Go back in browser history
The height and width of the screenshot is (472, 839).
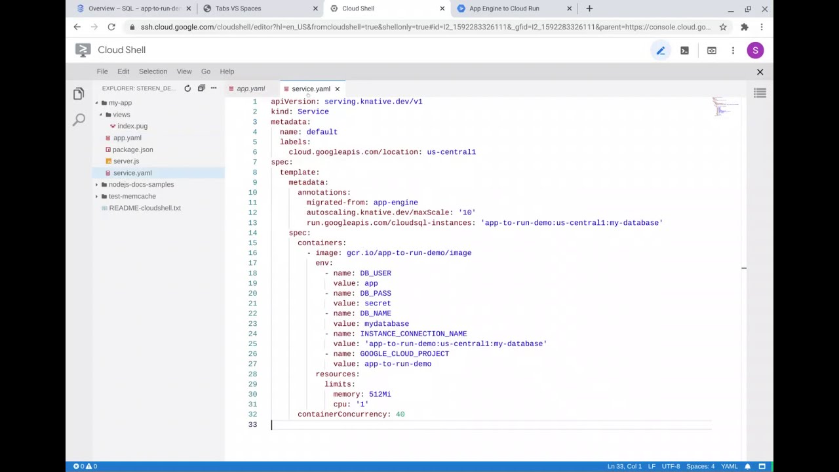coord(77,27)
